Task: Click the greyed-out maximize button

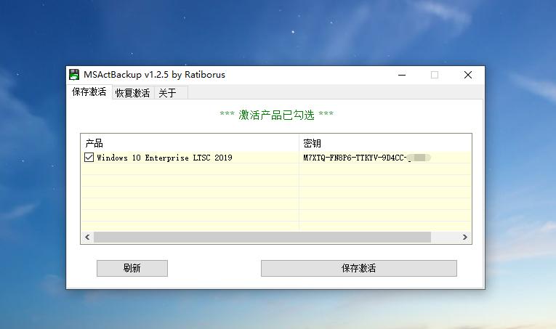Action: pyautogui.click(x=435, y=75)
